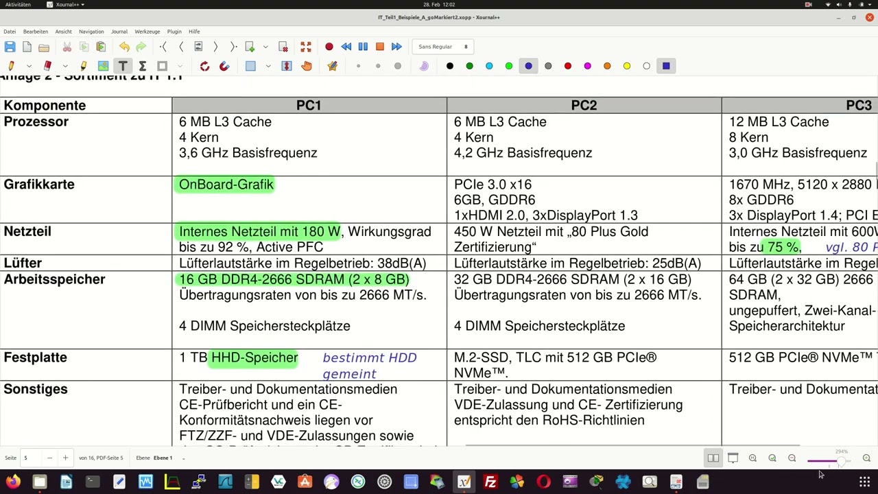The height and width of the screenshot is (494, 878).
Task: Open the Navigation menu
Action: [91, 32]
